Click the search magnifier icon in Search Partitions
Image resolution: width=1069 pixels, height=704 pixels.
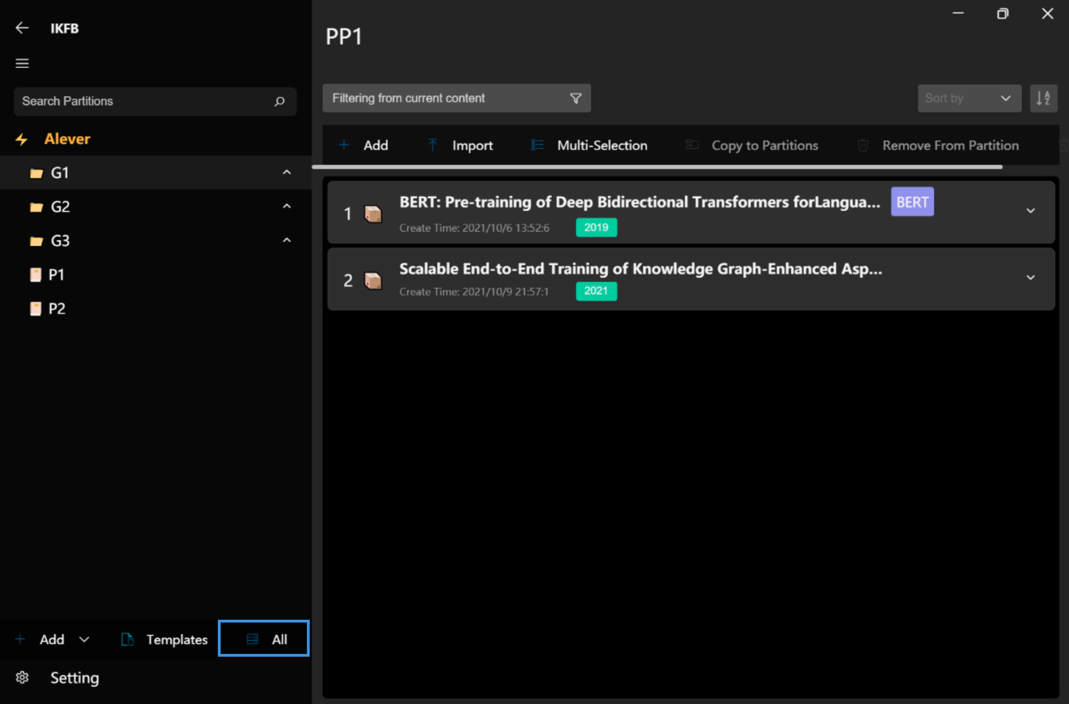(279, 101)
